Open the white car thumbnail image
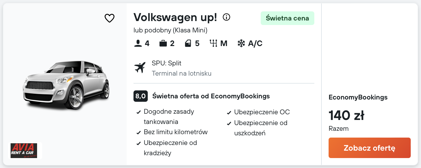This screenshot has width=421, height=168. coord(66,85)
